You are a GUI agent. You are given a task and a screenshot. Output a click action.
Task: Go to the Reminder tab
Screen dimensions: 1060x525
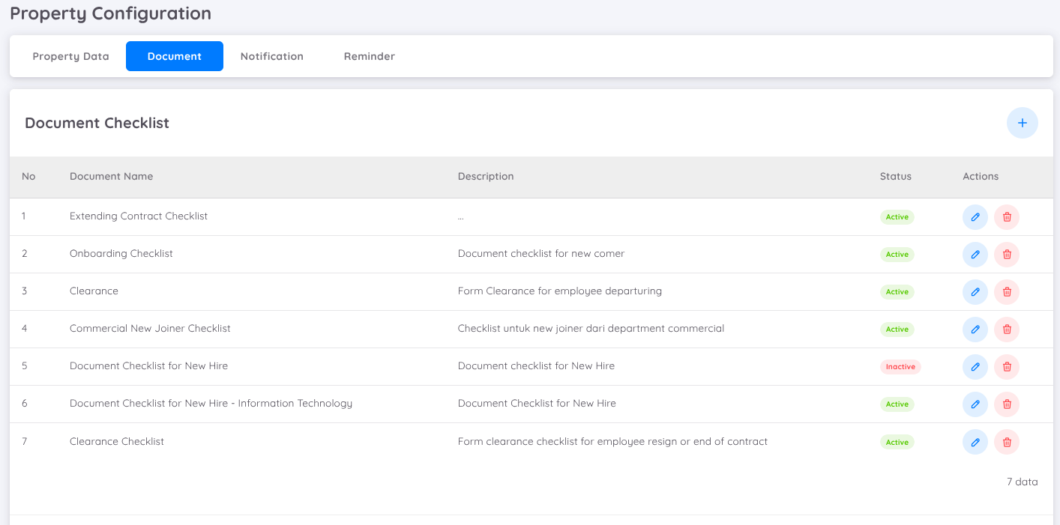coord(369,56)
